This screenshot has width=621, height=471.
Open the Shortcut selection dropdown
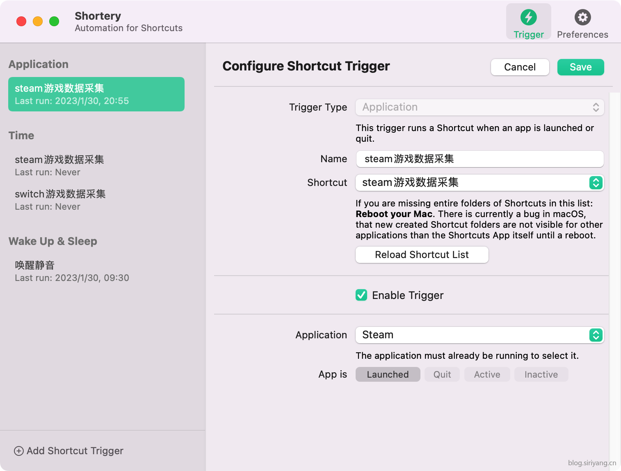coord(596,183)
